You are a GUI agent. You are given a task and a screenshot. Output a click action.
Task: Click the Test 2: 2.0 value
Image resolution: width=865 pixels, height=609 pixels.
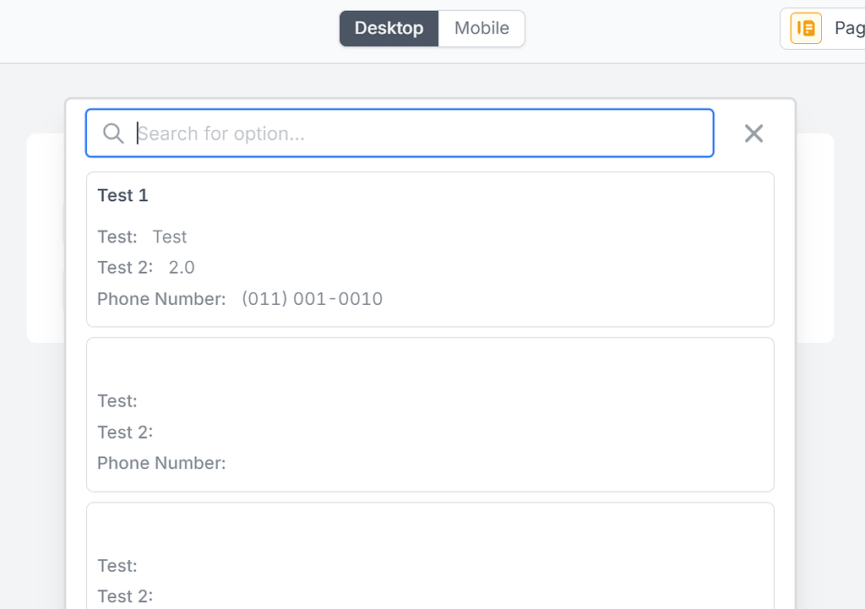[x=181, y=267]
